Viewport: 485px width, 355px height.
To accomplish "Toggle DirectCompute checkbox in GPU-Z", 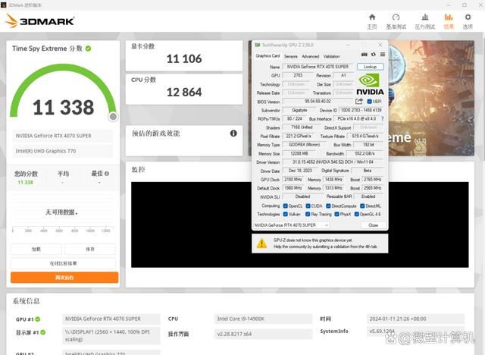I will pos(328,206).
